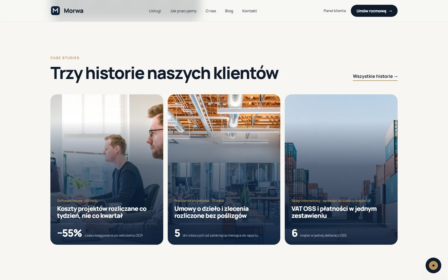Open the Usługi menu item
448x280 pixels.
click(x=155, y=11)
